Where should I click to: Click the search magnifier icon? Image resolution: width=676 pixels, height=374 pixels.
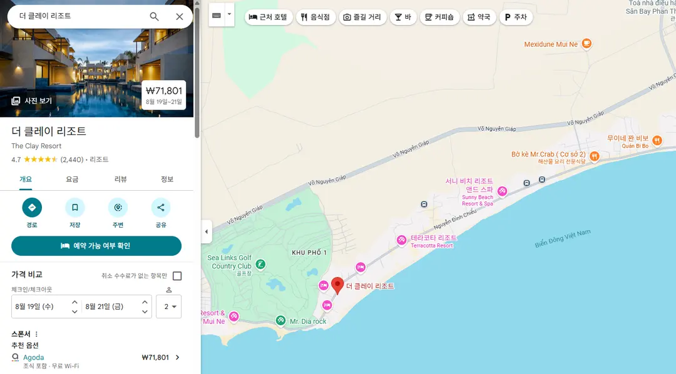154,16
